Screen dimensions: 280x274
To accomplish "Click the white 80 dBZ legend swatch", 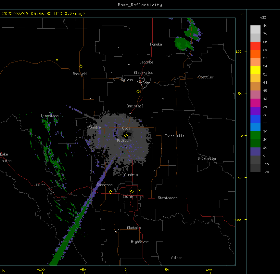I will [255, 29].
